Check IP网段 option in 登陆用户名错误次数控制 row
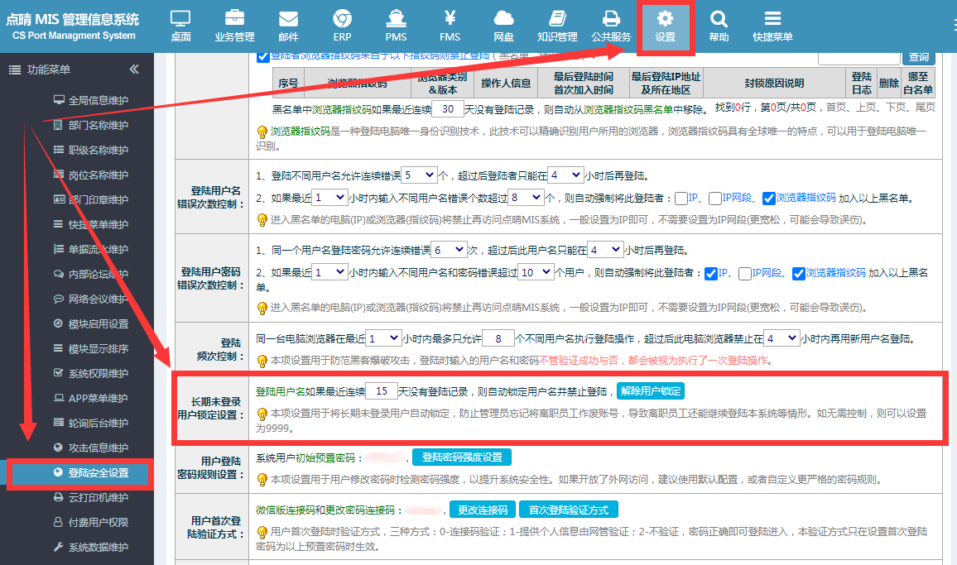 click(715, 199)
